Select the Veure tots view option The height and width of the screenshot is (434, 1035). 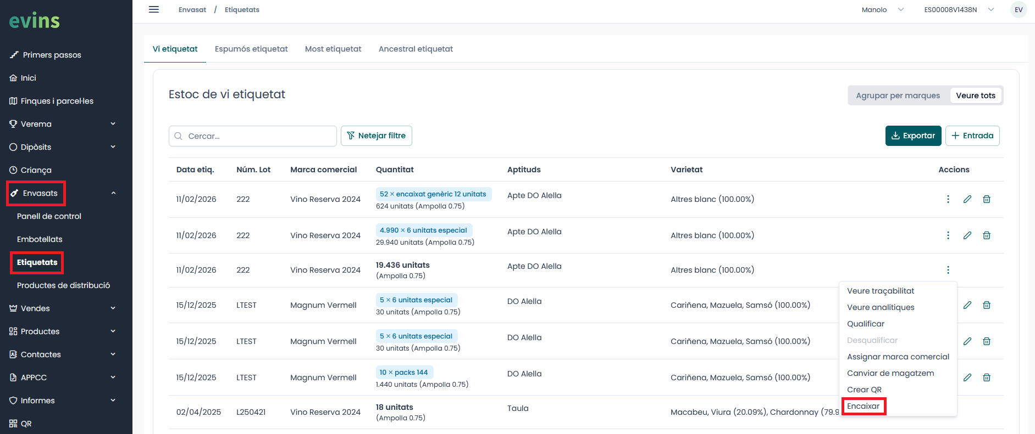[x=976, y=95]
